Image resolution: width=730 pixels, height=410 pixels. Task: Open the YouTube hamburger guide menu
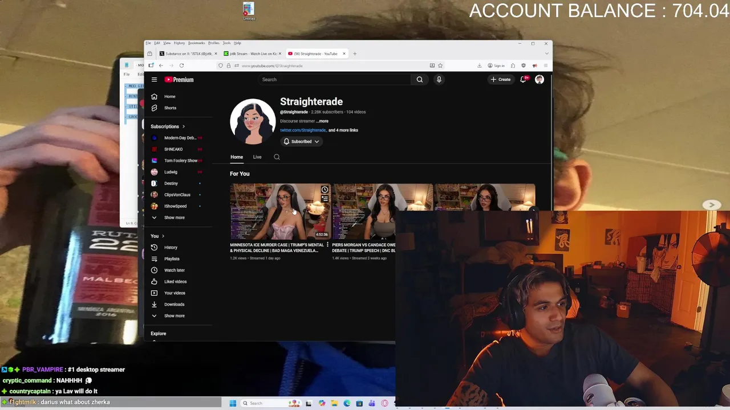[x=154, y=80]
